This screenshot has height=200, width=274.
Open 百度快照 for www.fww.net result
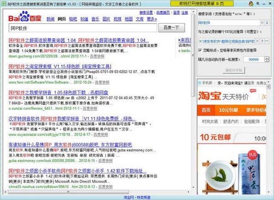click(102, 82)
